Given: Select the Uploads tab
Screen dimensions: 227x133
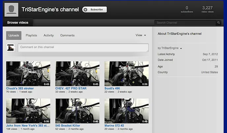Looking at the screenshot, I should point(14,35).
